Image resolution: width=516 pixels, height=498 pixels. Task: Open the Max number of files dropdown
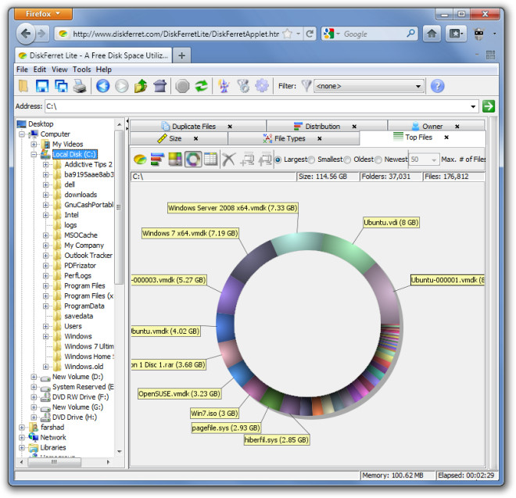[x=434, y=160]
